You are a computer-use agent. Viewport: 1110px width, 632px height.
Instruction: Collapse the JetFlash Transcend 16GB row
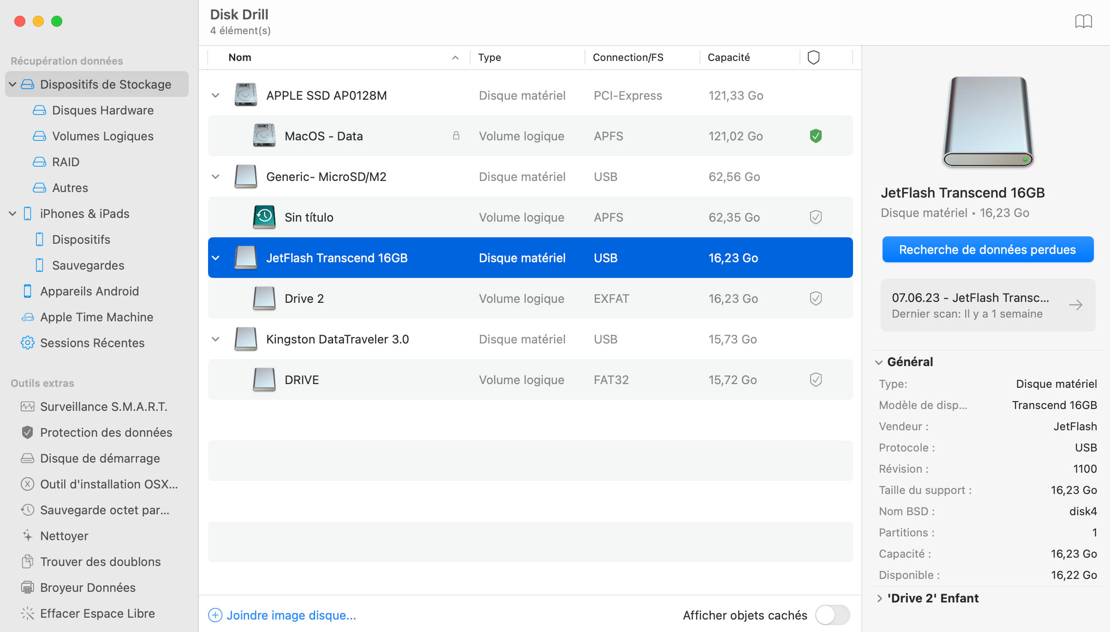215,258
